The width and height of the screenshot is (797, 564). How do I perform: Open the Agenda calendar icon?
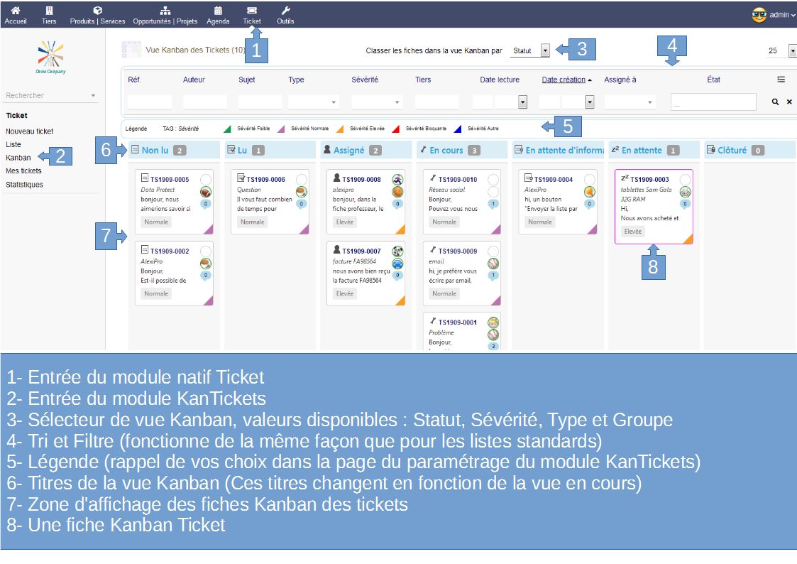tap(218, 11)
